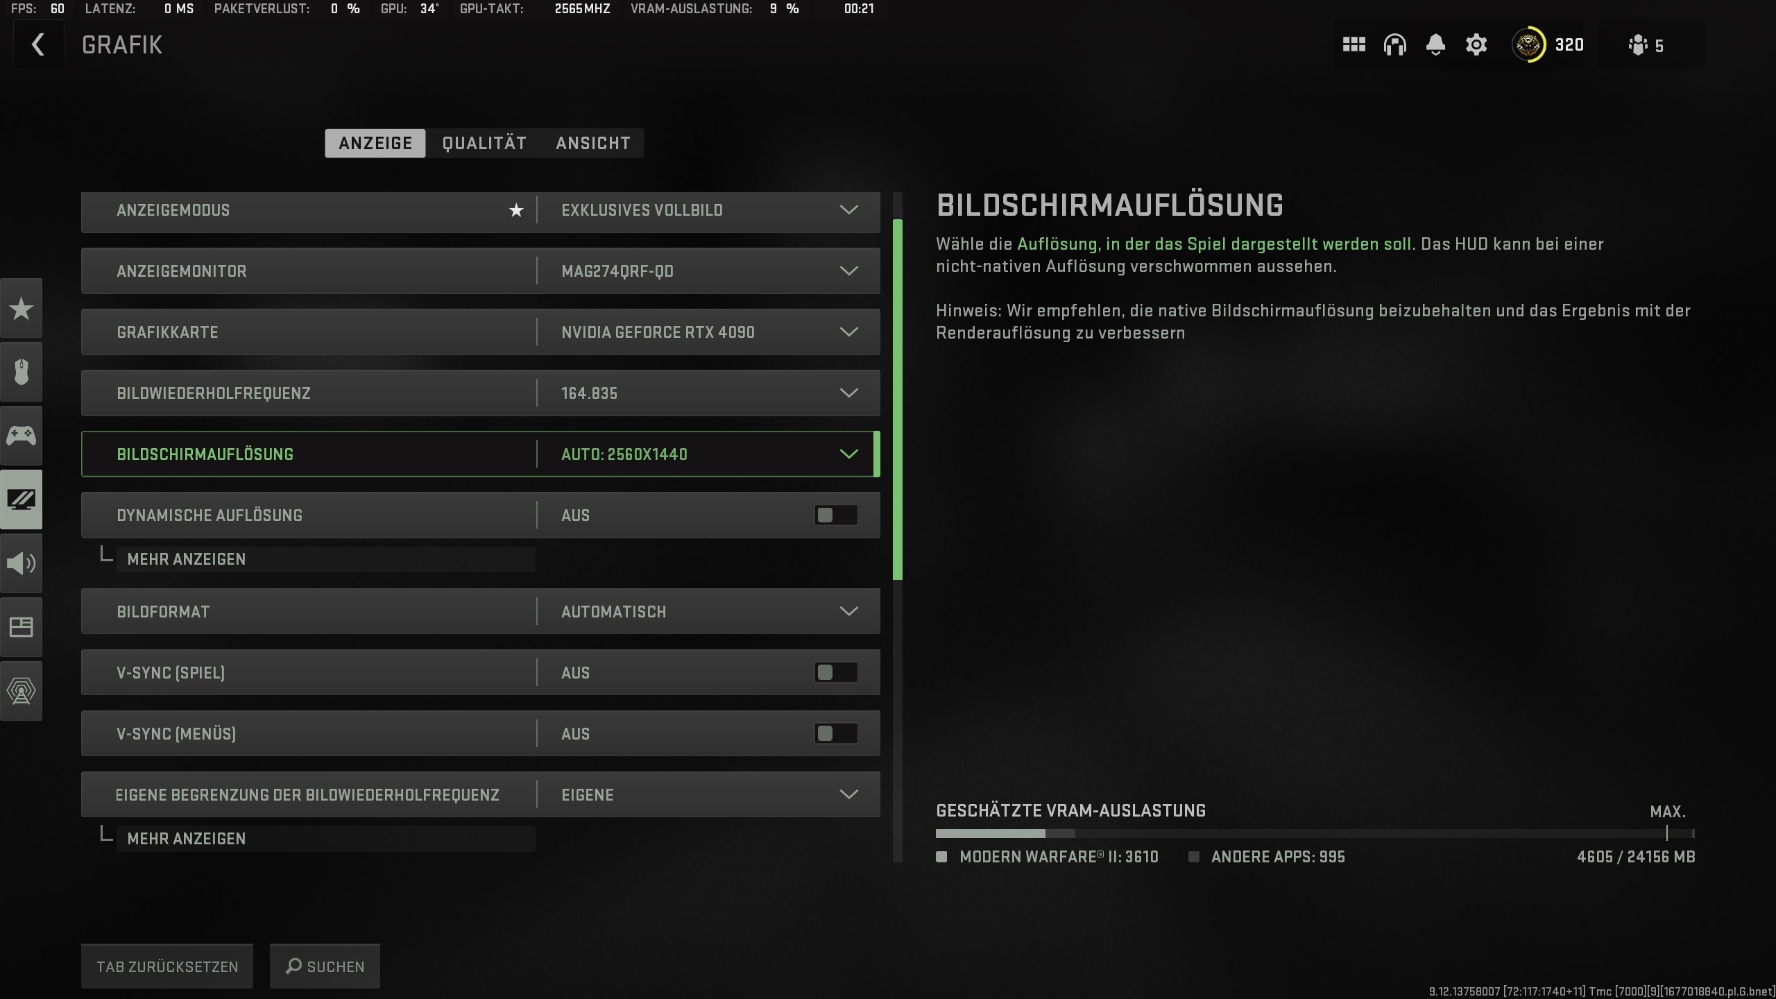
Task: Toggle V-Sync (Spiel) switch
Action: click(835, 673)
